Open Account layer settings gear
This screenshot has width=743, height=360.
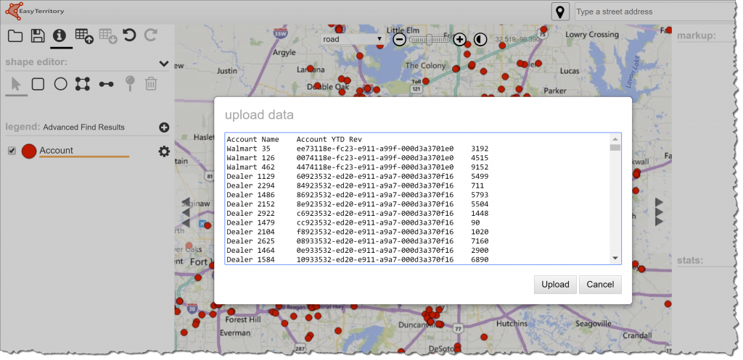click(x=164, y=151)
